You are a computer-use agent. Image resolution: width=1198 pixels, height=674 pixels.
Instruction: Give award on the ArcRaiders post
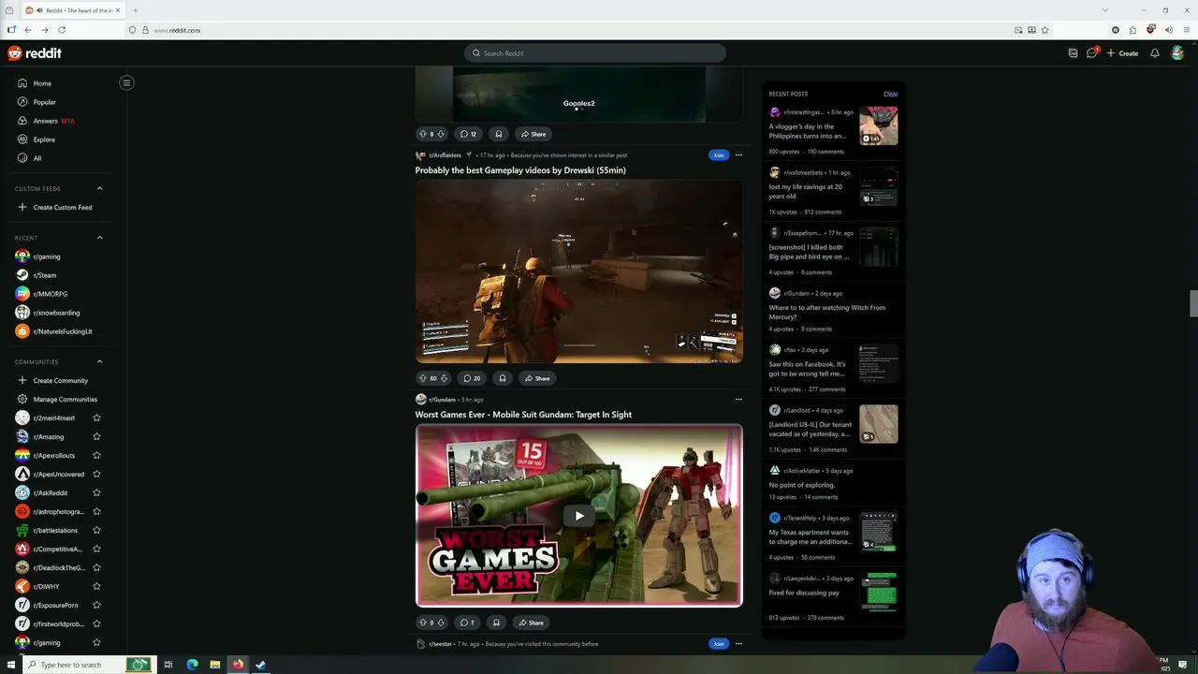pyautogui.click(x=503, y=378)
